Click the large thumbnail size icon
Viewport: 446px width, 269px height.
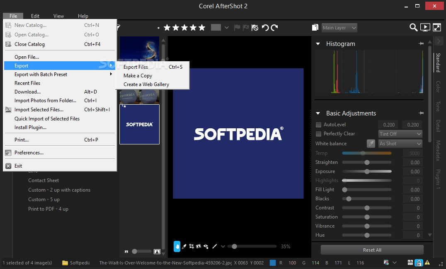[x=157, y=251]
